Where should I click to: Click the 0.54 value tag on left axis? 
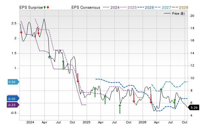coord(13,82)
